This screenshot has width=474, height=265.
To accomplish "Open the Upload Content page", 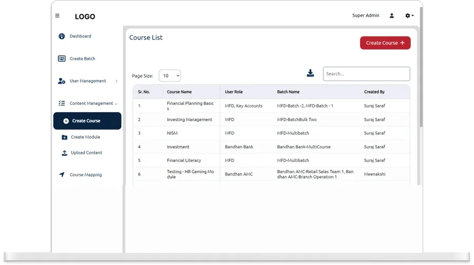I will 86,153.
